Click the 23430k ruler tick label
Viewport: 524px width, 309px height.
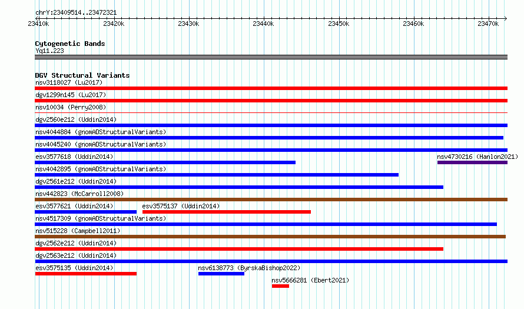coord(188,24)
